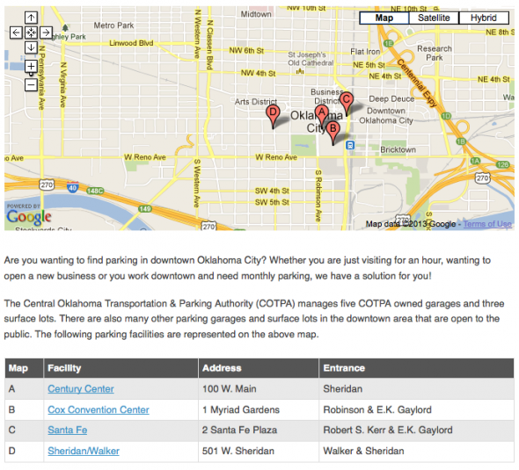Click the Google logo on map

pos(29,216)
